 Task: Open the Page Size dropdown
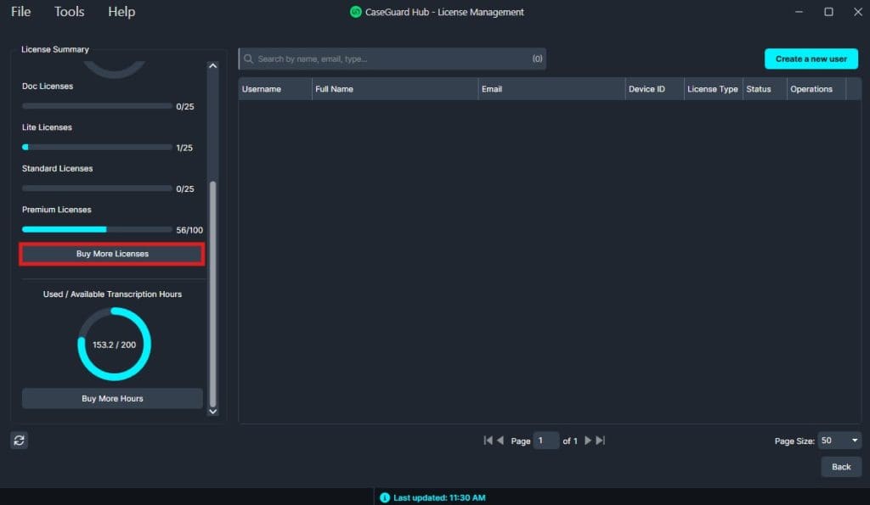839,440
